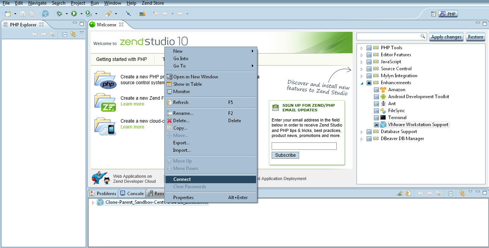Open the Debug dropdown arrow
The height and width of the screenshot is (248, 489).
pyautogui.click(x=67, y=14)
